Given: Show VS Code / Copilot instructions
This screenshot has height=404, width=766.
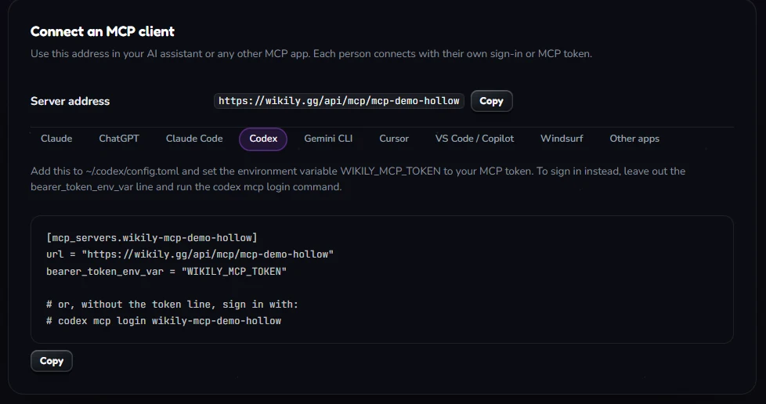Looking at the screenshot, I should click(475, 139).
